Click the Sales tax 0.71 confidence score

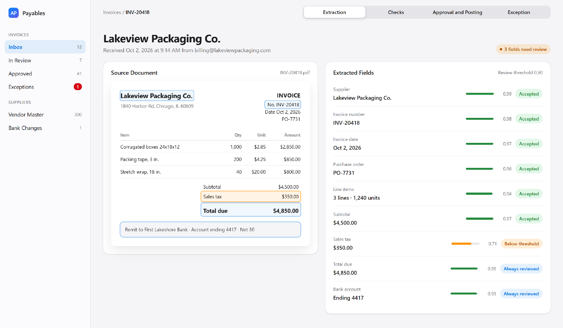[492, 244]
